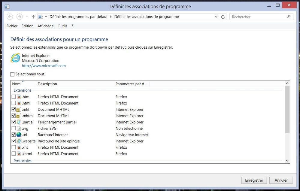This screenshot has width=300, height=191.
Task: Open the Fichier menu
Action: coord(12,26)
